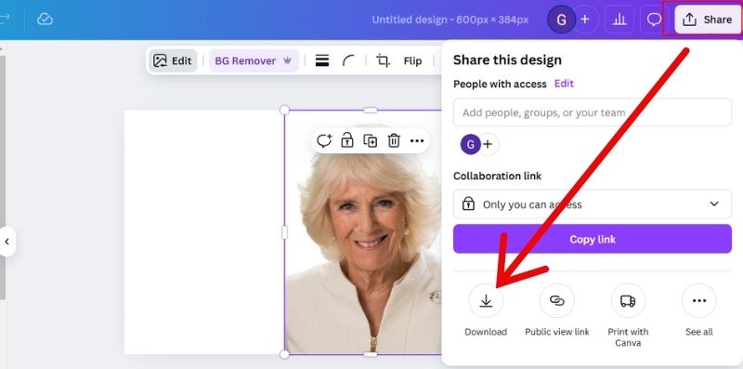Click the Add people, groups, or your team field
The height and width of the screenshot is (369, 743).
593,112
